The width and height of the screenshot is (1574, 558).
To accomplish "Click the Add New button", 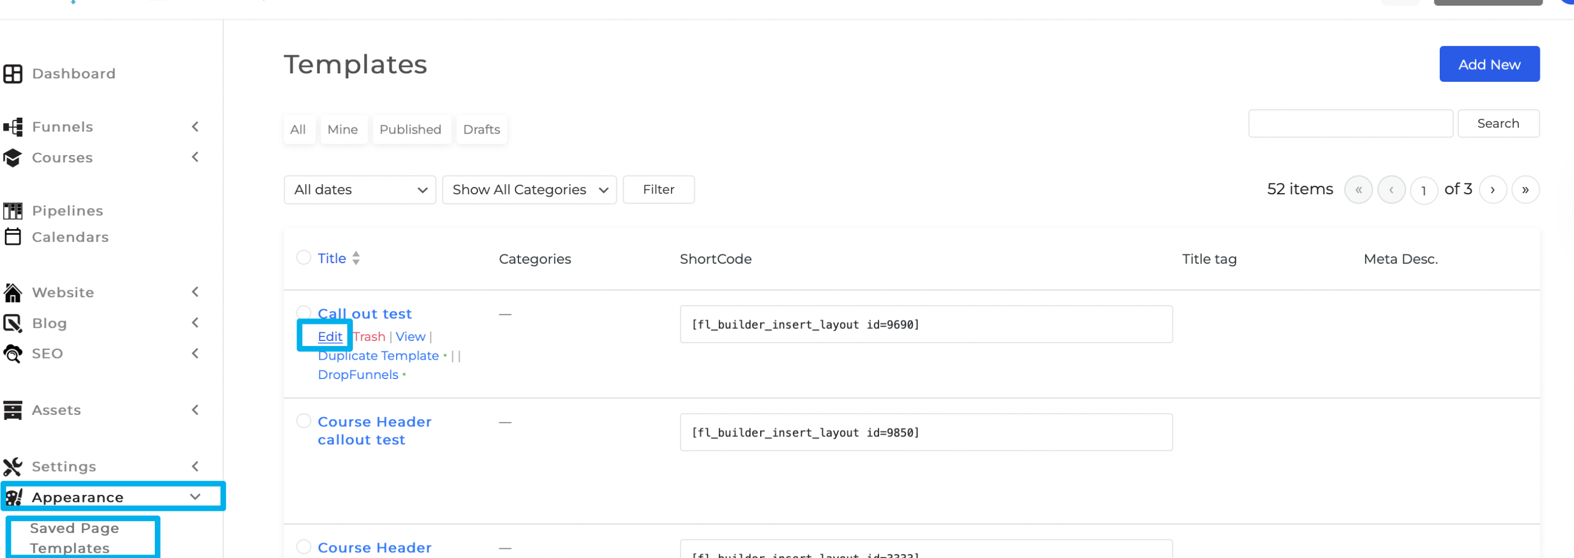I will pyautogui.click(x=1489, y=64).
